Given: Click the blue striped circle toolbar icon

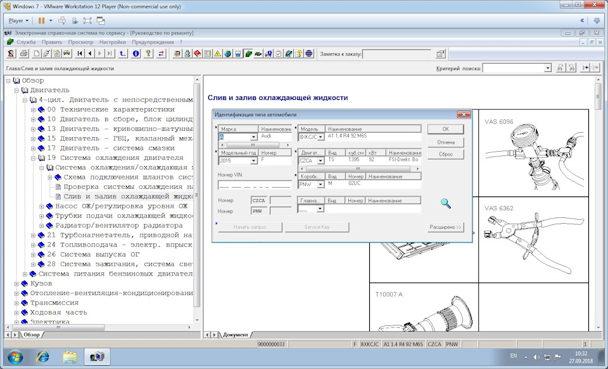Looking at the screenshot, I should click(x=309, y=54).
